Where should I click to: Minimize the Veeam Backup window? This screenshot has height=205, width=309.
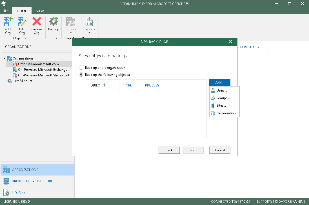coord(277,4)
